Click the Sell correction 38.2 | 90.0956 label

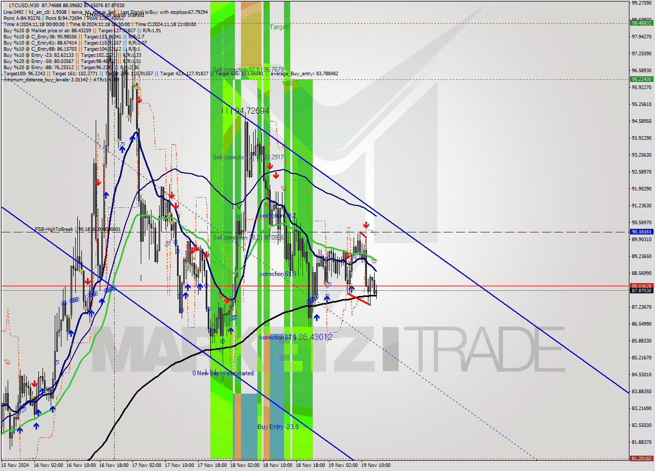248,238
